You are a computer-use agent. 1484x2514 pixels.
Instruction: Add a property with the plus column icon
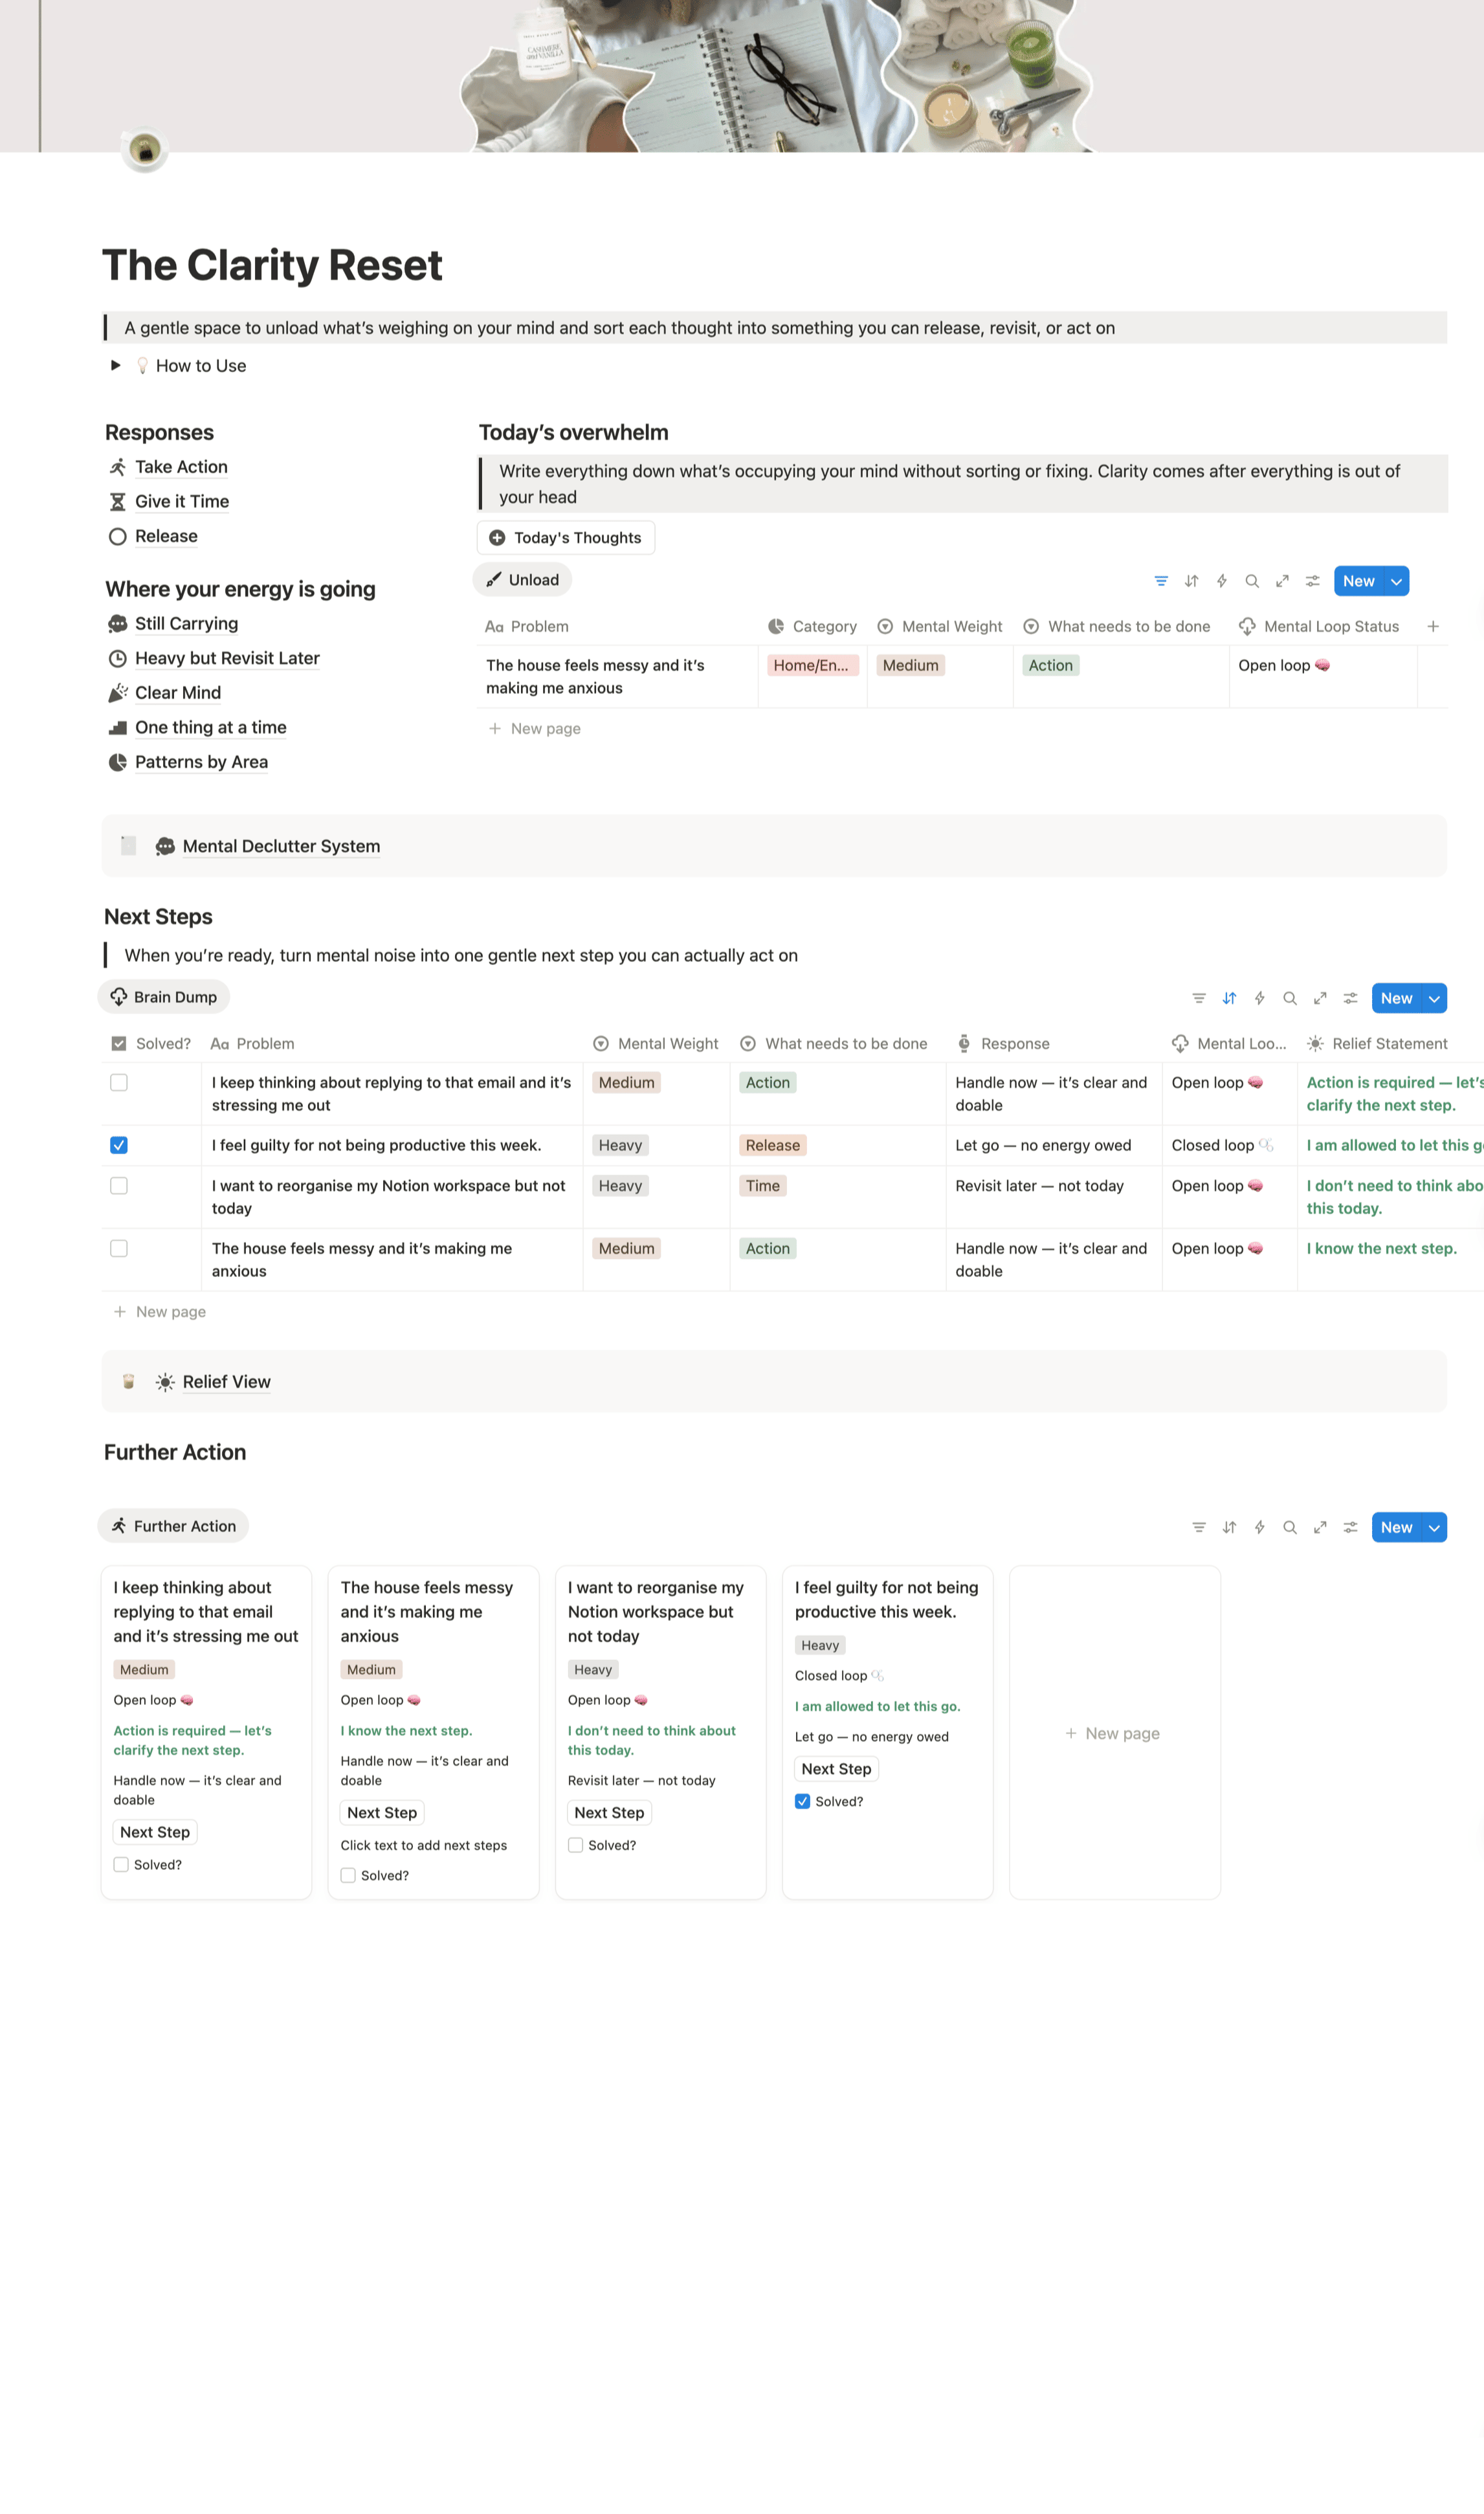(x=1432, y=626)
